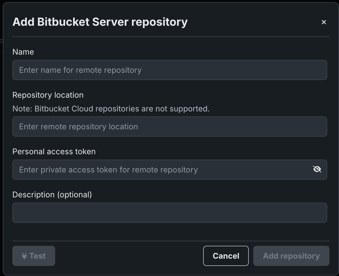Click the Description (optional) label
This screenshot has height=276, width=339.
52,195
